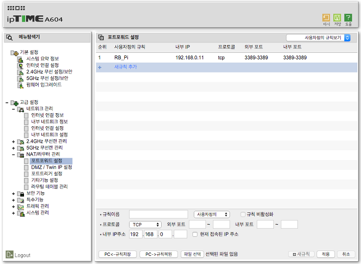Image resolution: width=361 pixels, height=264 pixels.
Task: Click the PC<-규칙저장 button
Action: 118,254
